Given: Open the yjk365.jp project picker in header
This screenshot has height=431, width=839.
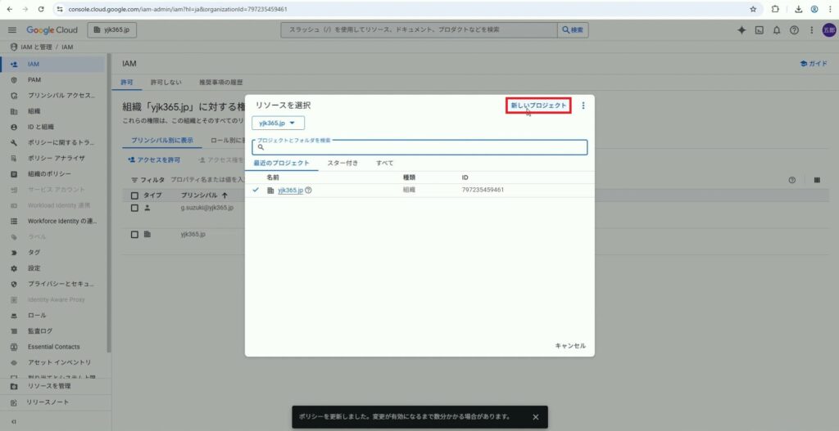Looking at the screenshot, I should pyautogui.click(x=111, y=29).
